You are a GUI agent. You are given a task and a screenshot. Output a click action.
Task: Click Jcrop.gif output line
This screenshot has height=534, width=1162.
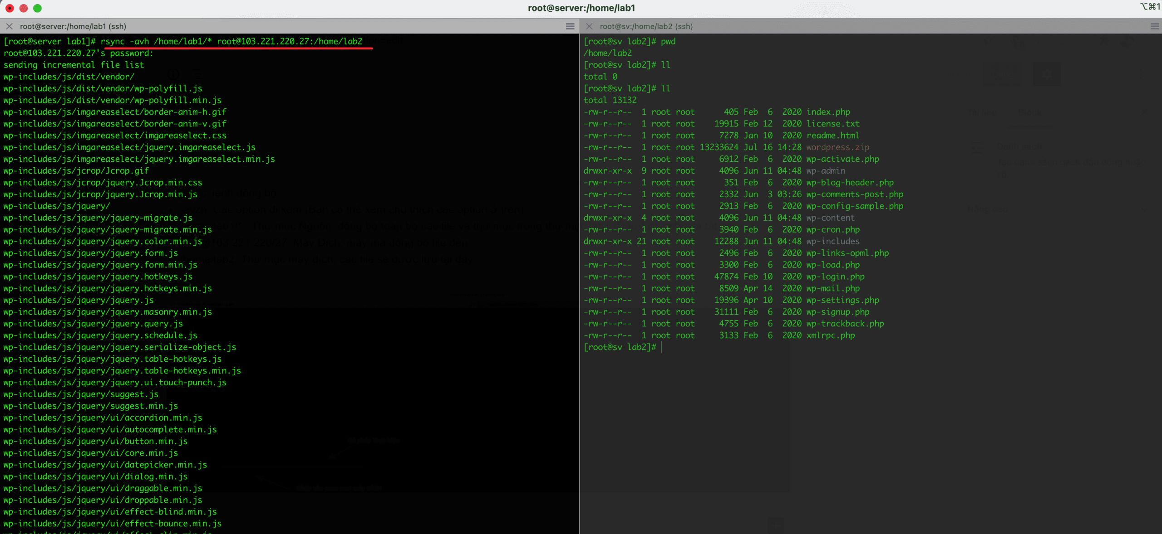pyautogui.click(x=76, y=171)
